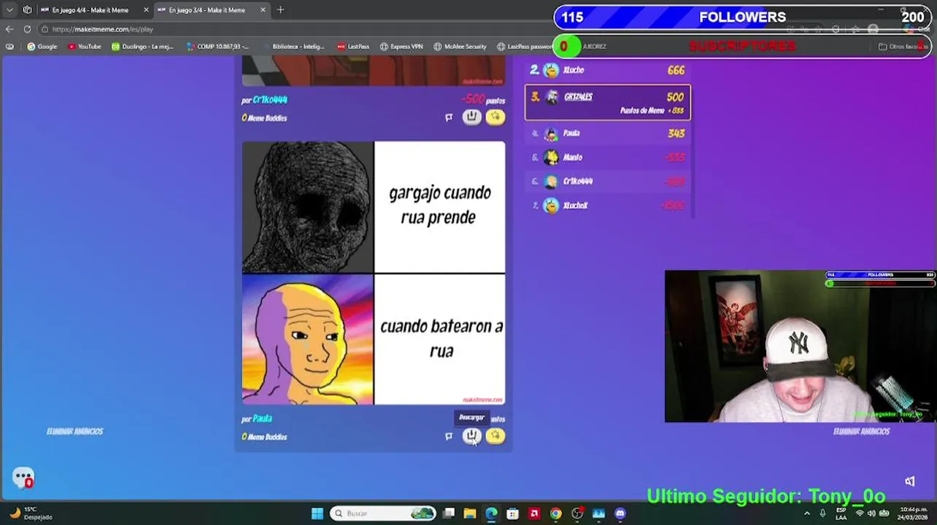Open Discord from the taskbar
The height and width of the screenshot is (525, 937).
pyautogui.click(x=620, y=513)
